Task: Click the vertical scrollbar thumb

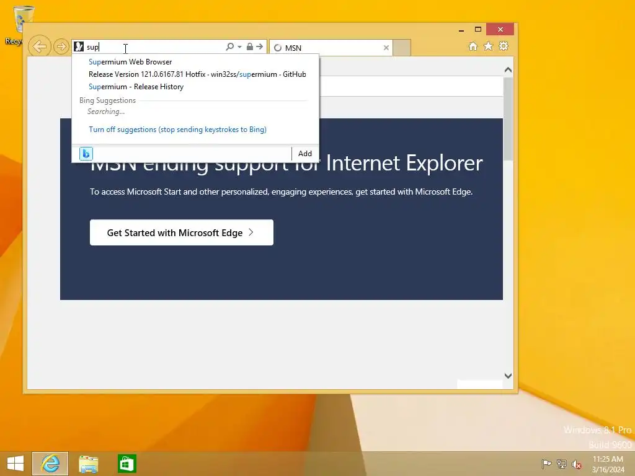Action: click(x=508, y=118)
